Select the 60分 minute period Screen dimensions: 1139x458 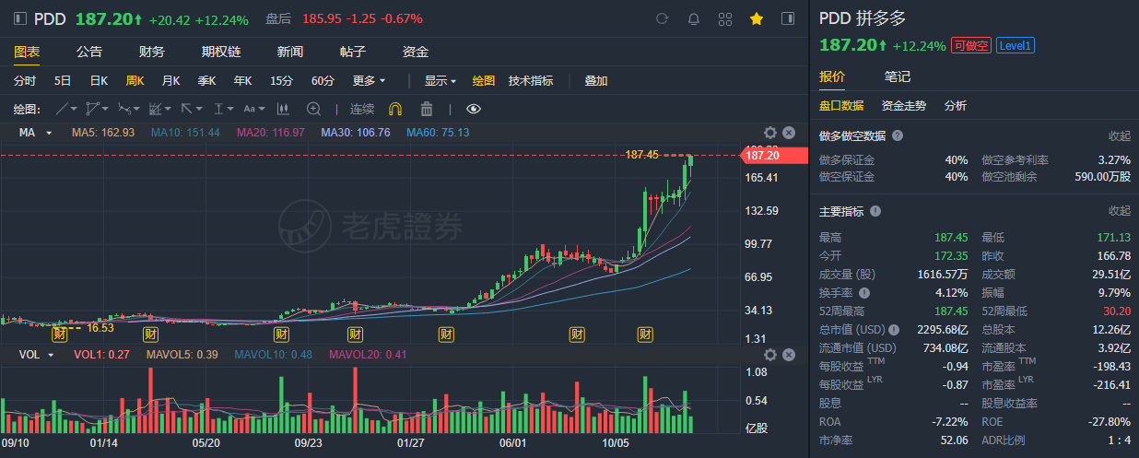[x=323, y=80]
